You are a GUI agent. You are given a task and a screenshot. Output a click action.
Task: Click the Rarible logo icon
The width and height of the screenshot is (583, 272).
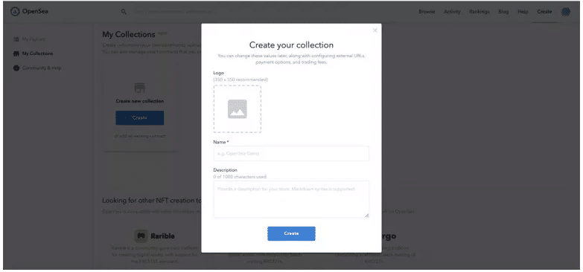pos(141,236)
